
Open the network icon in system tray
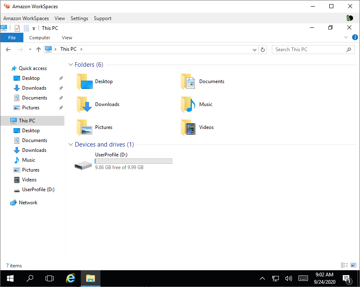pyautogui.click(x=275, y=278)
